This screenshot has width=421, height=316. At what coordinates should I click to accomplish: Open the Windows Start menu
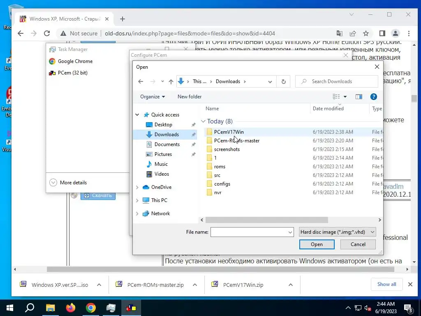tap(10, 308)
